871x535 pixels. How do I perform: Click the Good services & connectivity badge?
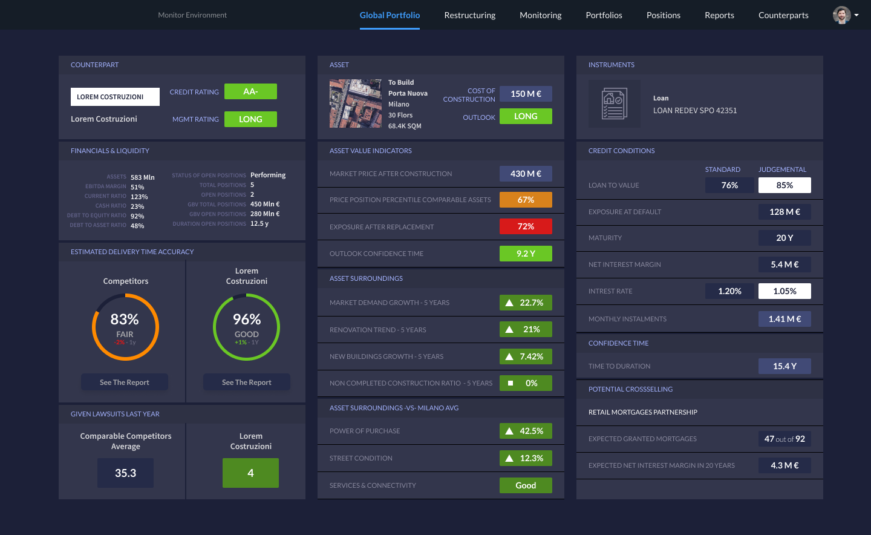526,485
